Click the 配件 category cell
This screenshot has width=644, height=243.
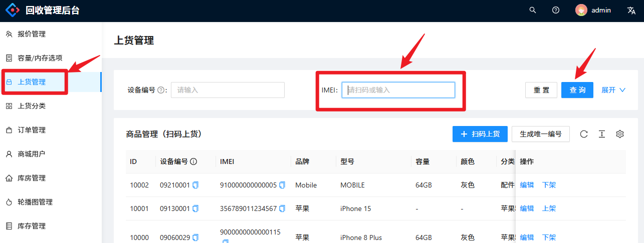click(508, 185)
